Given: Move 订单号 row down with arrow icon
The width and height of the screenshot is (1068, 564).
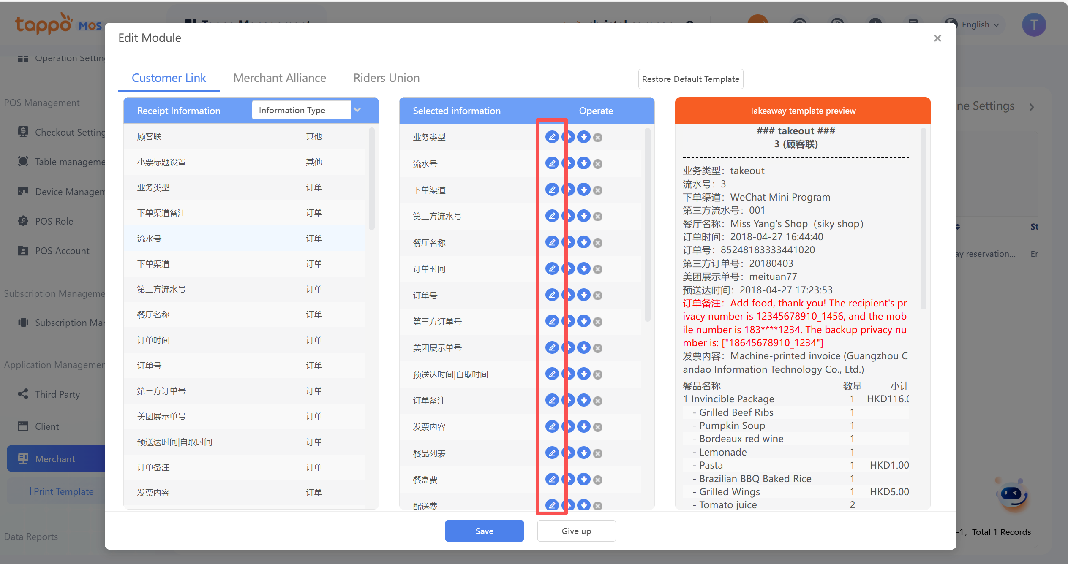Looking at the screenshot, I should (584, 295).
